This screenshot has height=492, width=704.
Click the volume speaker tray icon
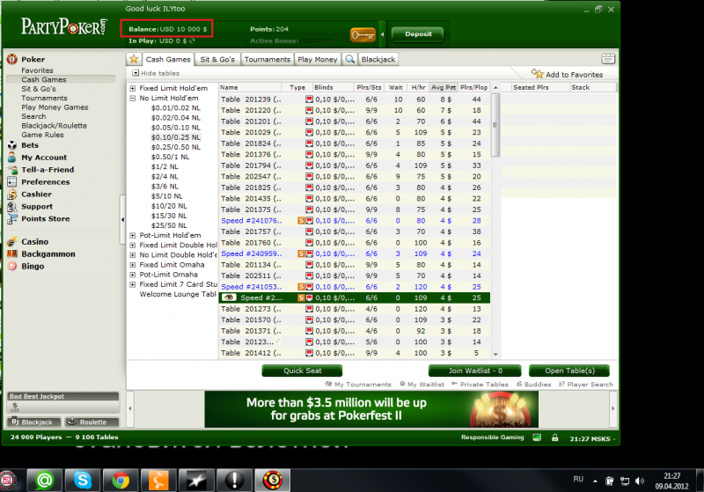tap(640, 481)
